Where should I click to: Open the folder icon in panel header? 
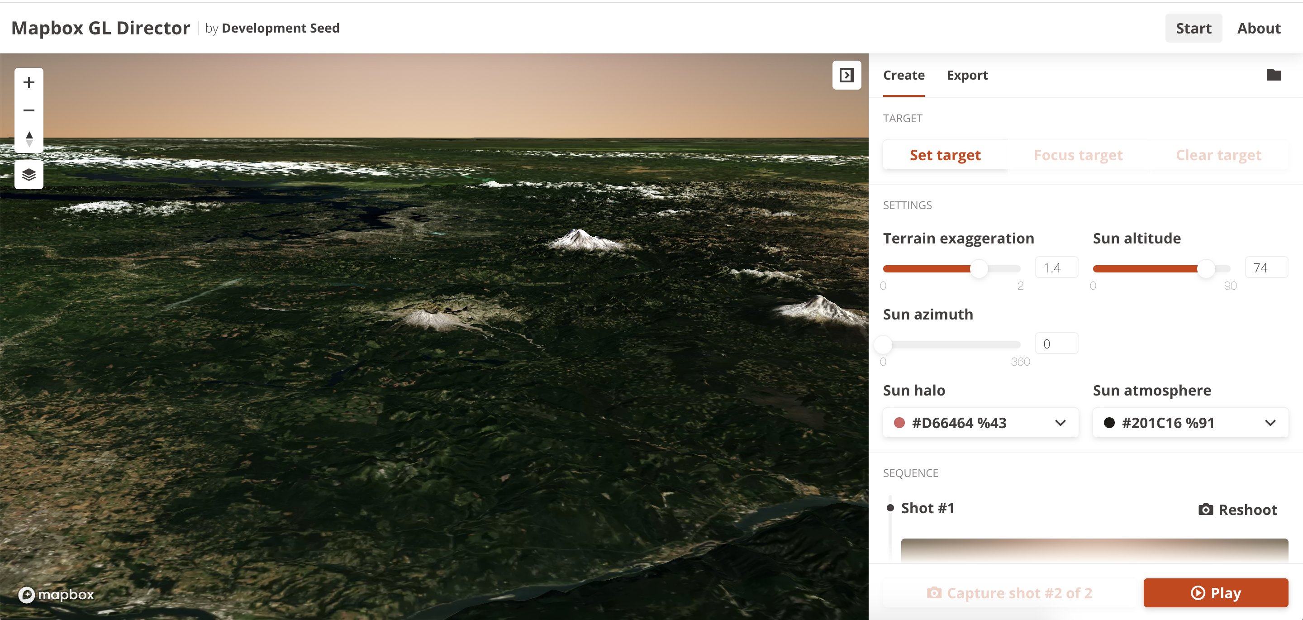(x=1273, y=75)
